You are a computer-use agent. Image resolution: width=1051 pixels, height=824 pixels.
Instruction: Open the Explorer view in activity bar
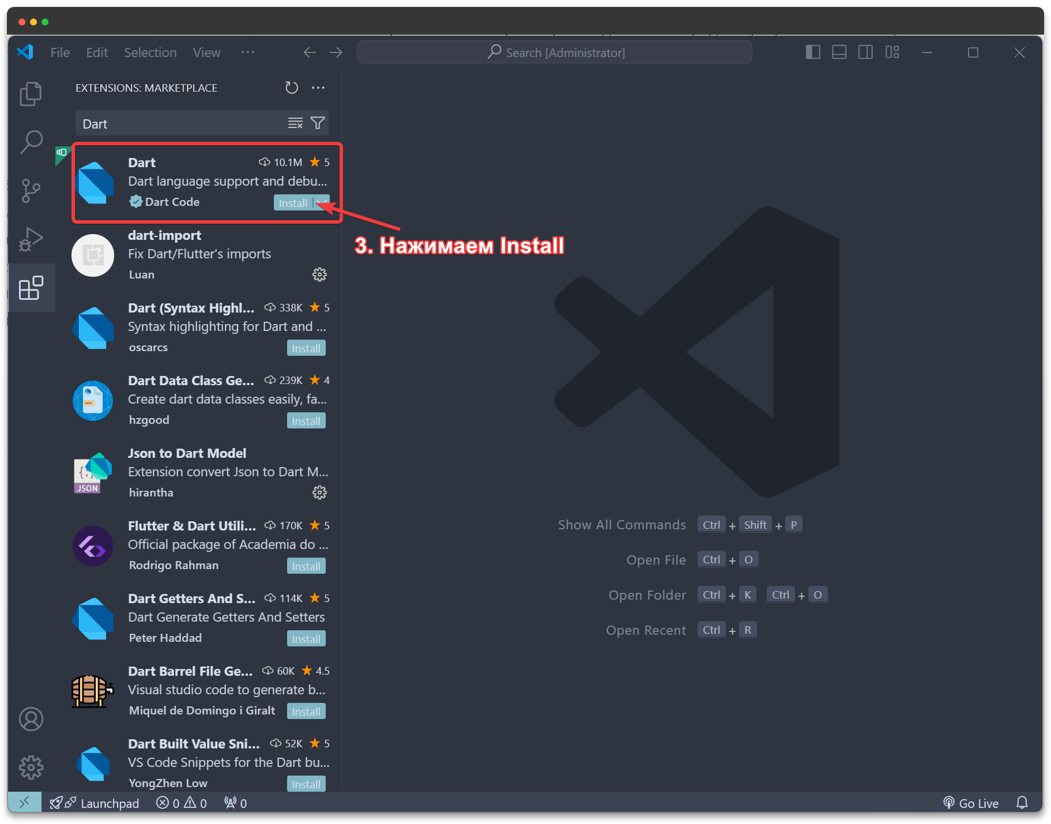(31, 94)
